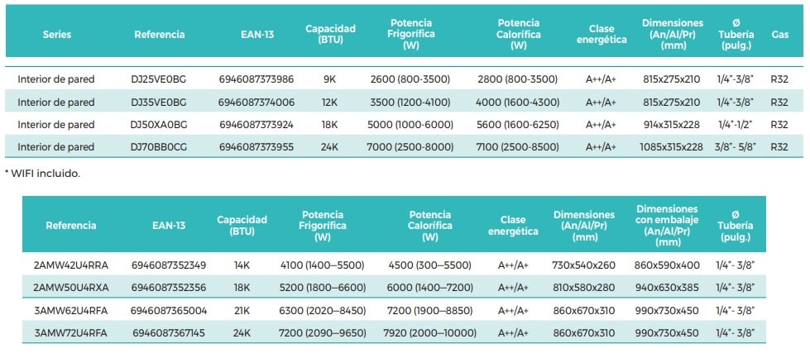Viewport: 810px width, 358px height.
Task: Select reference cell 2AMW42U4RRA
Action: (x=71, y=265)
